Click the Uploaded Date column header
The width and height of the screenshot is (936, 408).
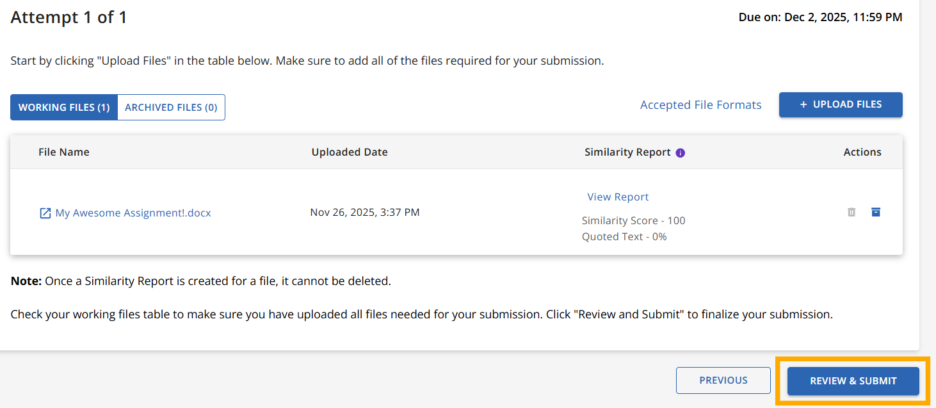[x=350, y=152]
